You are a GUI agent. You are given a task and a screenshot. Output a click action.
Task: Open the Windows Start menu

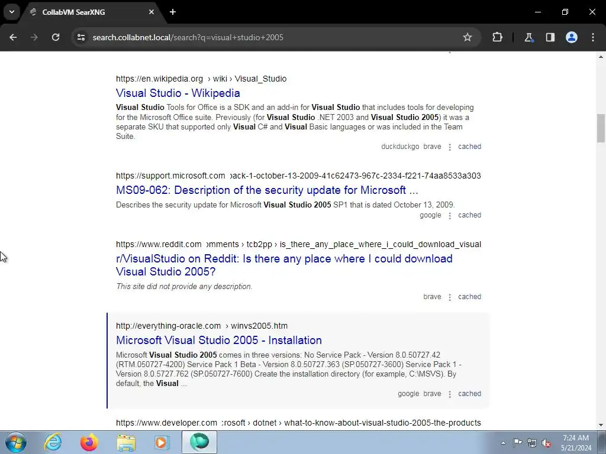pos(16,442)
